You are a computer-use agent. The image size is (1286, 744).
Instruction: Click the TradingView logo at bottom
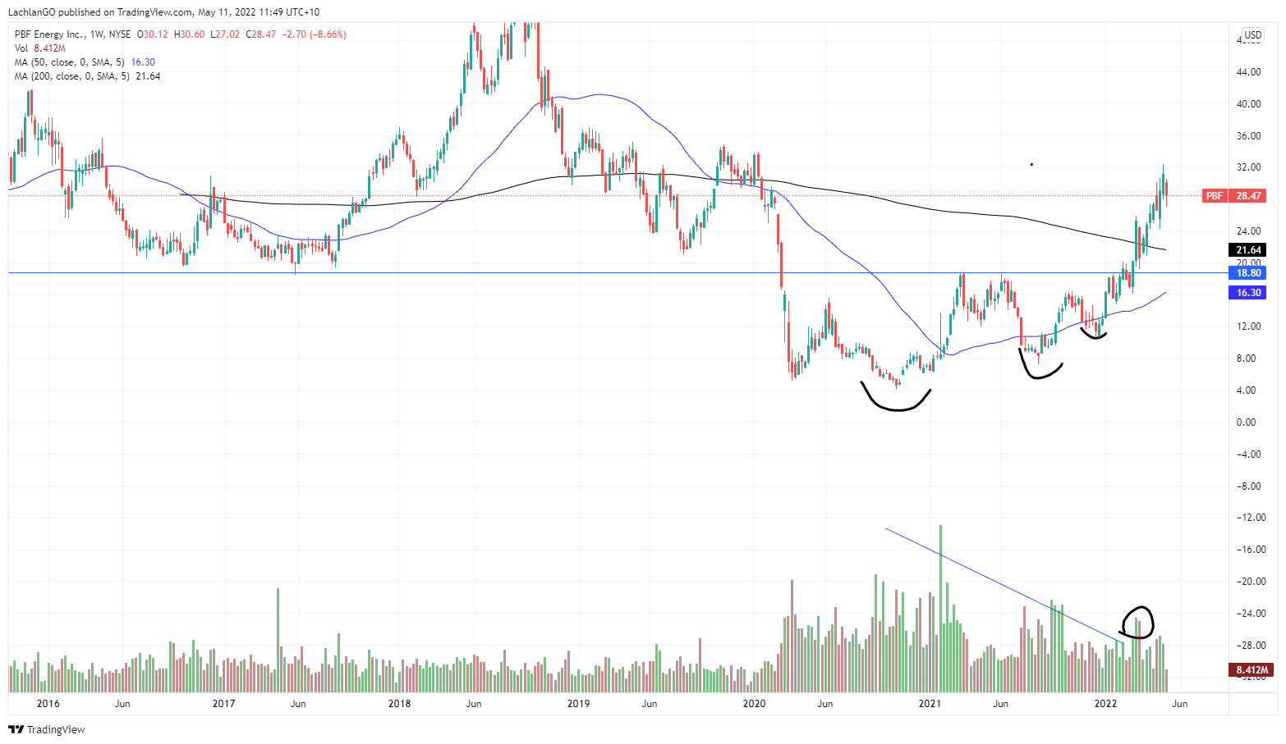click(x=47, y=729)
